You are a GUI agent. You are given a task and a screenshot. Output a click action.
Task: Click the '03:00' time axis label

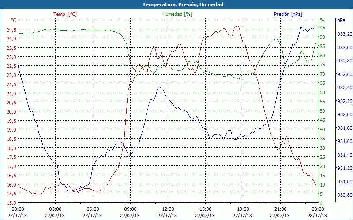(x=55, y=209)
